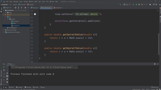This screenshot has height=90, width=161.
Task: Expand the out folder in the tree
Action: pos(6,15)
